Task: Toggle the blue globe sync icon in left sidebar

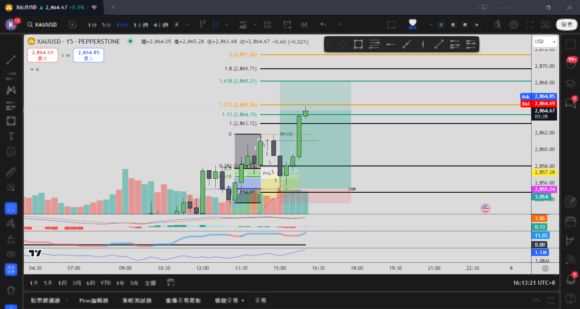Action: (11, 269)
